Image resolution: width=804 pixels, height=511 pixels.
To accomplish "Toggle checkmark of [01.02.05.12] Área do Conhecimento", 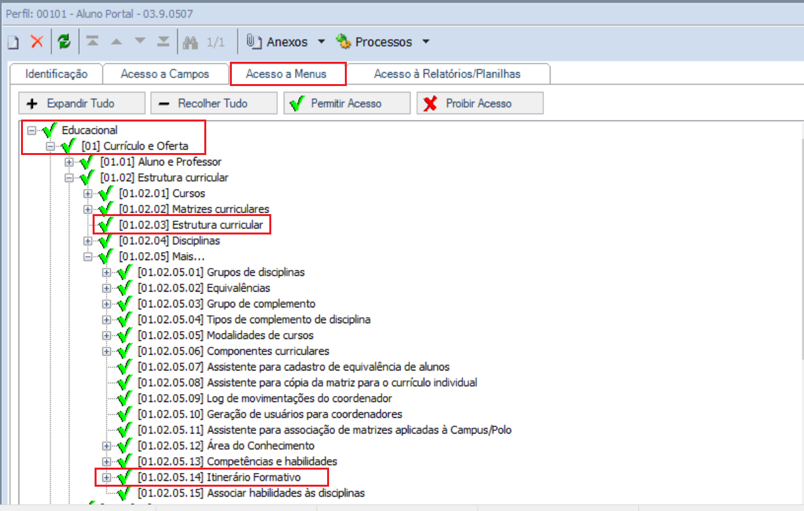I will click(x=125, y=445).
